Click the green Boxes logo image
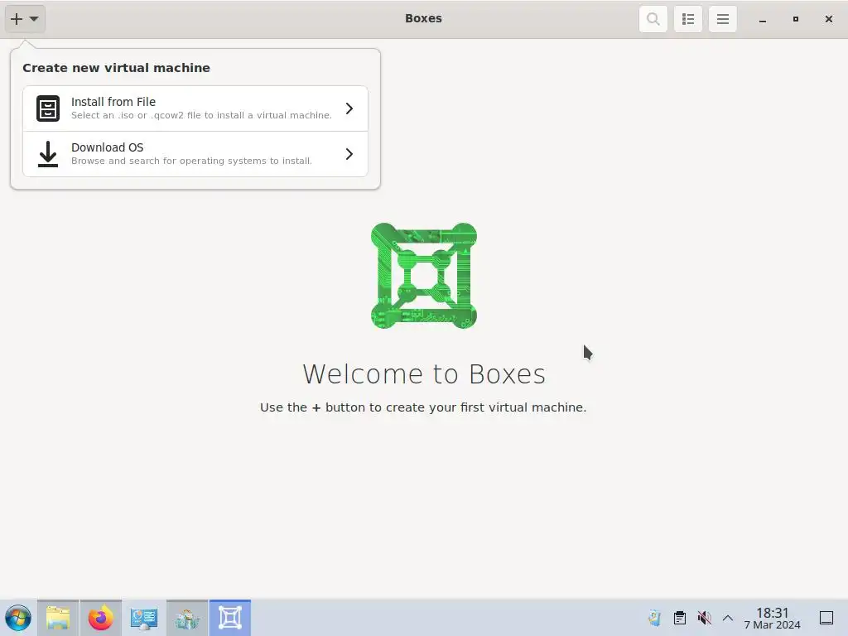 coord(424,276)
